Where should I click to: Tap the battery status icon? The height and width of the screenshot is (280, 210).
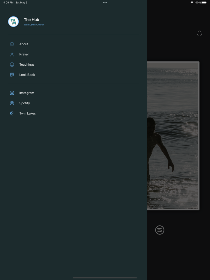(x=204, y=2)
